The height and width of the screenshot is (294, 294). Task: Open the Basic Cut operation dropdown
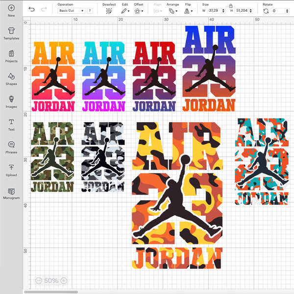pos(71,11)
